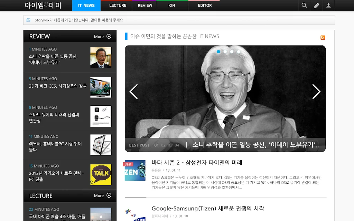The image size is (354, 221).
Task: Click the '이슈 이면의 것을 말하는 꼼꼼한 IT NEWS' heading
Action: coord(175,36)
